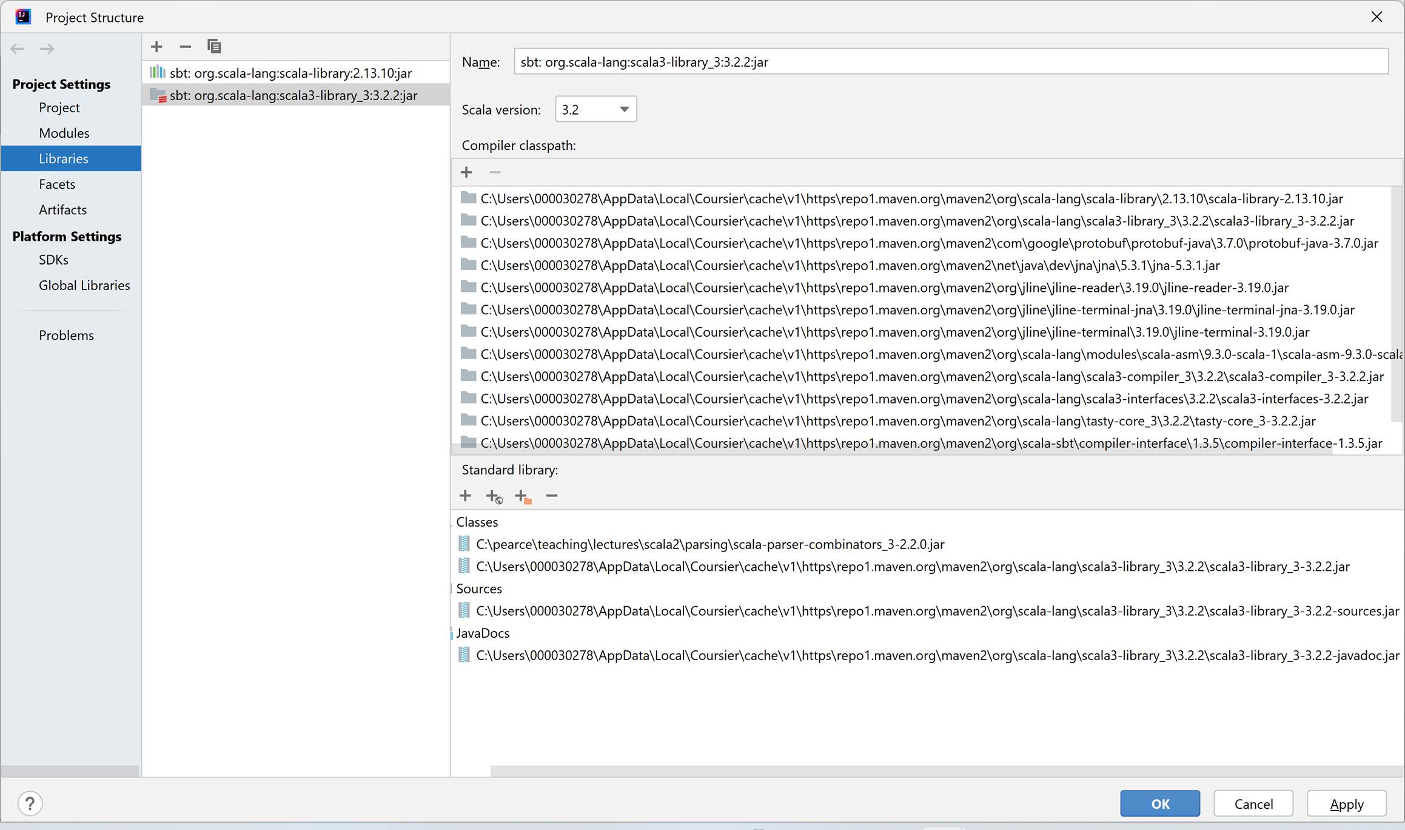Click the Apply button
This screenshot has width=1405, height=830.
click(x=1346, y=804)
